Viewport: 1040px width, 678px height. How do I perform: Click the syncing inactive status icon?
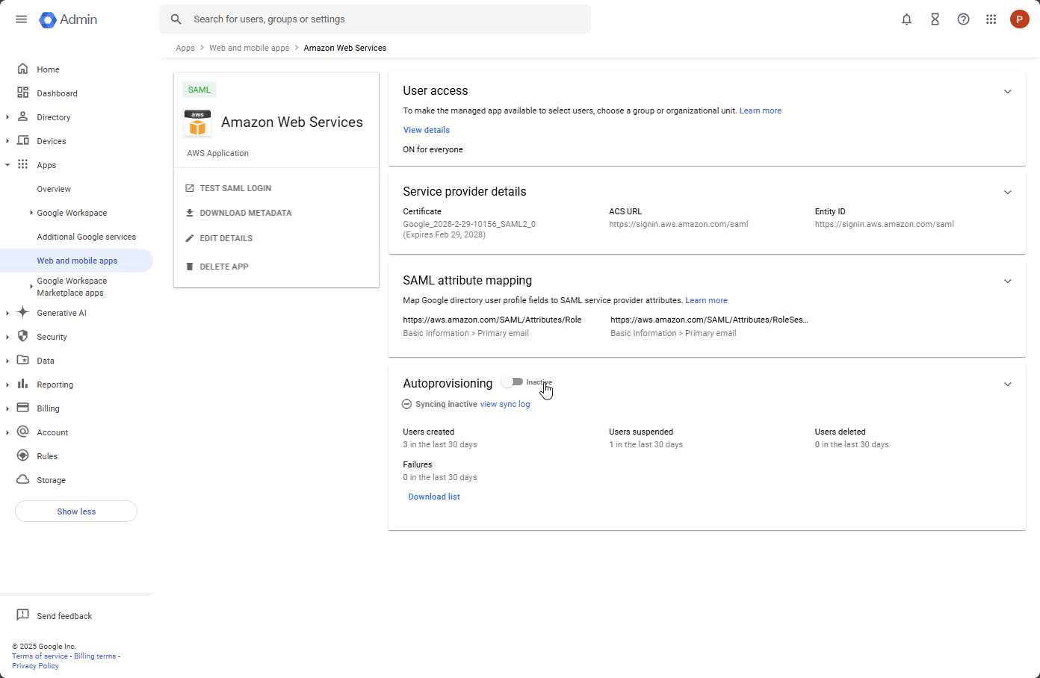[406, 404]
